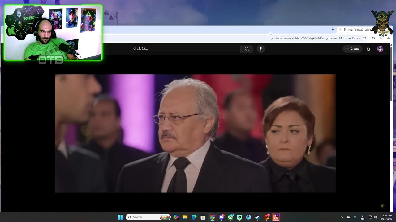
Task: Click the OneDrive cloud tray icon
Action: pos(348,217)
